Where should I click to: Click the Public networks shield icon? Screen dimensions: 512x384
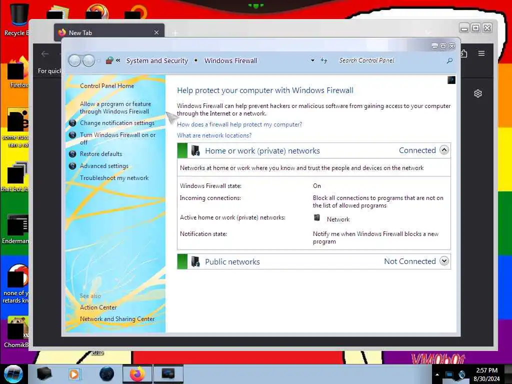pyautogui.click(x=195, y=261)
